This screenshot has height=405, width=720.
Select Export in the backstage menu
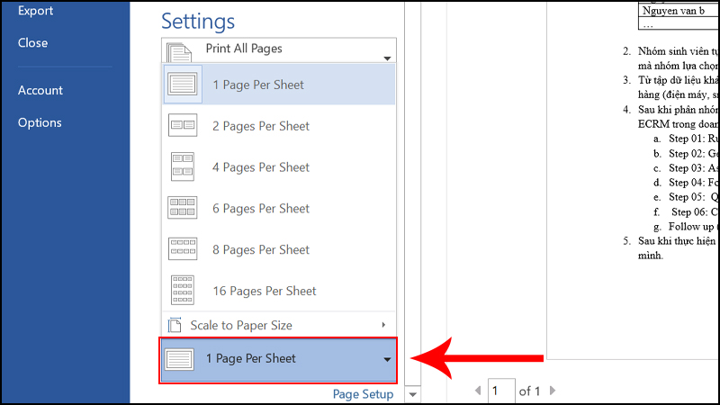35,11
